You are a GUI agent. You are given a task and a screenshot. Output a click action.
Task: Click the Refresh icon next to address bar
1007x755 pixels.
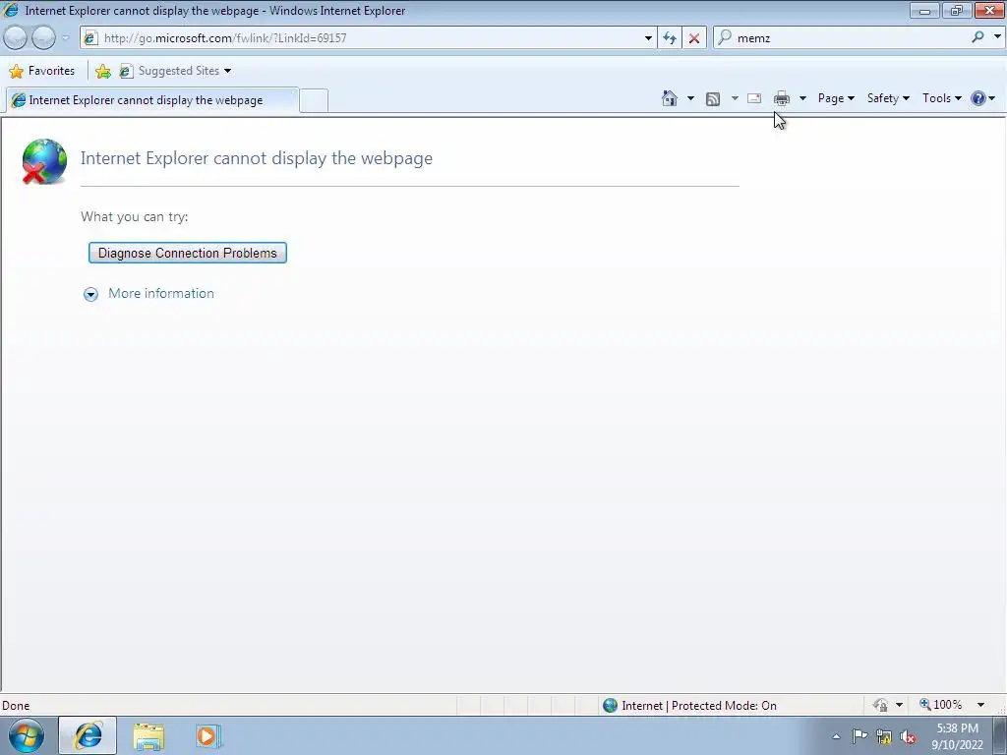click(x=669, y=38)
